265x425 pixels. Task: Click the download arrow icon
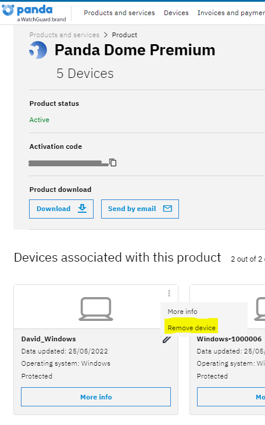[x=82, y=209]
